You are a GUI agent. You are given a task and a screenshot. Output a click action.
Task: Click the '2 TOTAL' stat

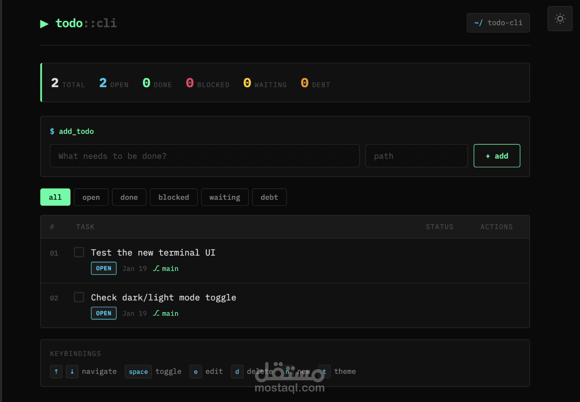68,83
